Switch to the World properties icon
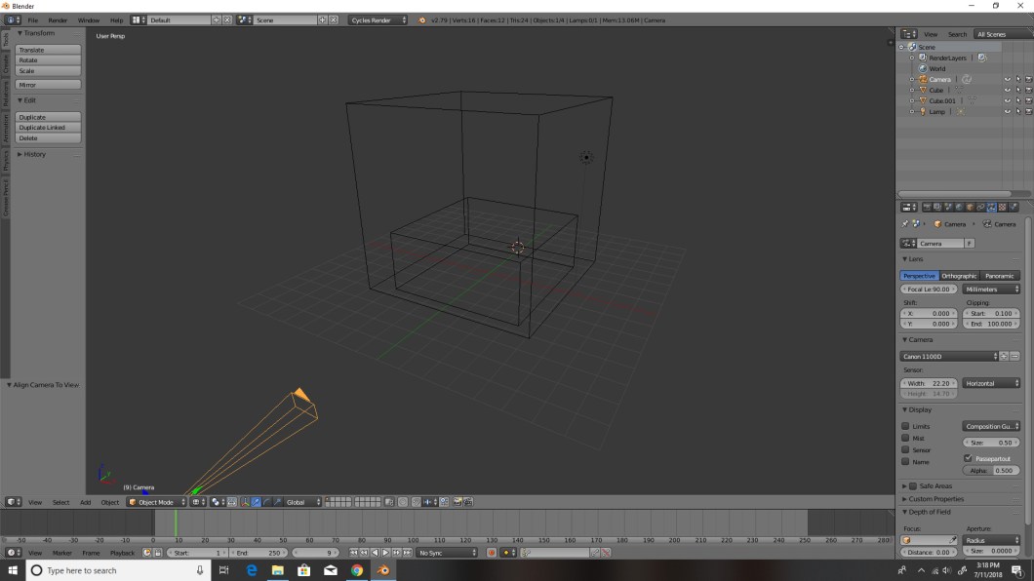This screenshot has width=1034, height=581. [x=959, y=207]
